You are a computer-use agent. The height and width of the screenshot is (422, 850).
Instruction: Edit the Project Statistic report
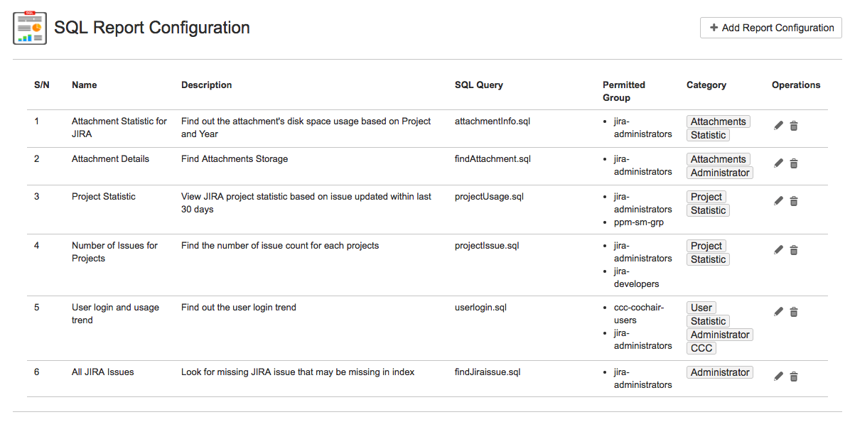coord(778,201)
